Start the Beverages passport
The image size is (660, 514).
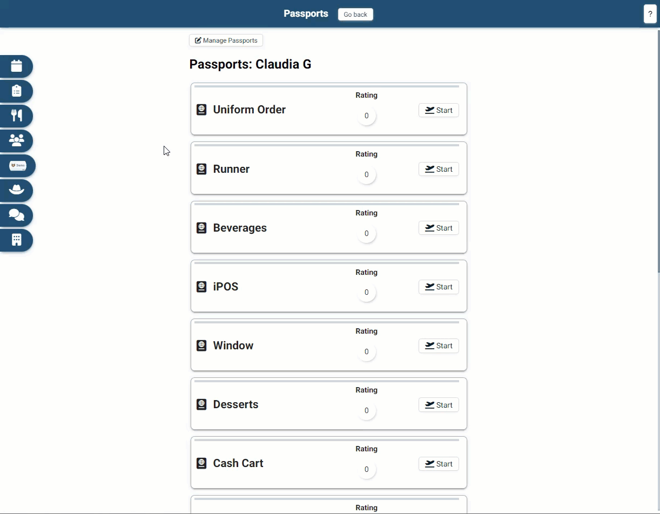tap(439, 228)
